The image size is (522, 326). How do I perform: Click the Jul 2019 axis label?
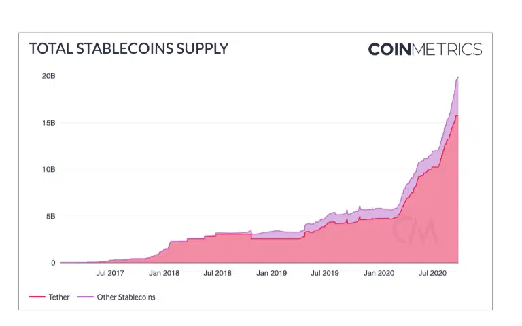point(325,273)
